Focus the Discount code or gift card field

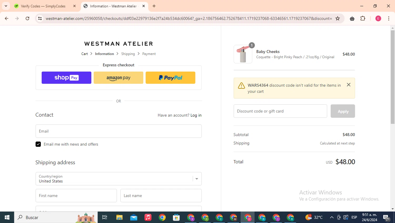coord(280,111)
